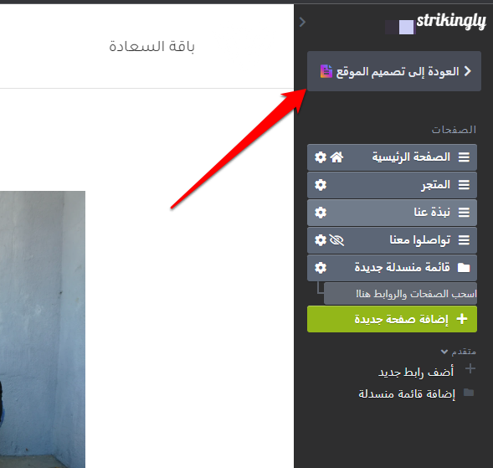
Task: Expand the متقدم advanced section
Action: 459,352
